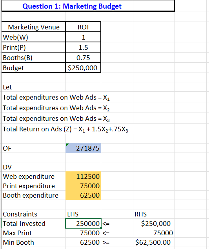Viewport: 209px width, 249px height.
Task: Select the 'Total Invested' label
Action: point(33,224)
